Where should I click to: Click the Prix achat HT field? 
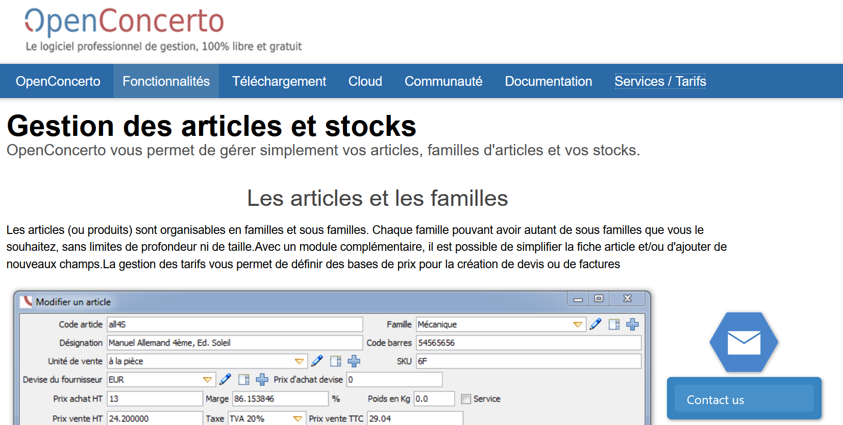[x=155, y=398]
